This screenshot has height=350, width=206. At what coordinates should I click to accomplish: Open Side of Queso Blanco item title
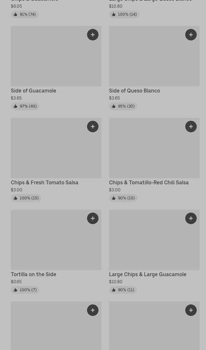coord(134,91)
